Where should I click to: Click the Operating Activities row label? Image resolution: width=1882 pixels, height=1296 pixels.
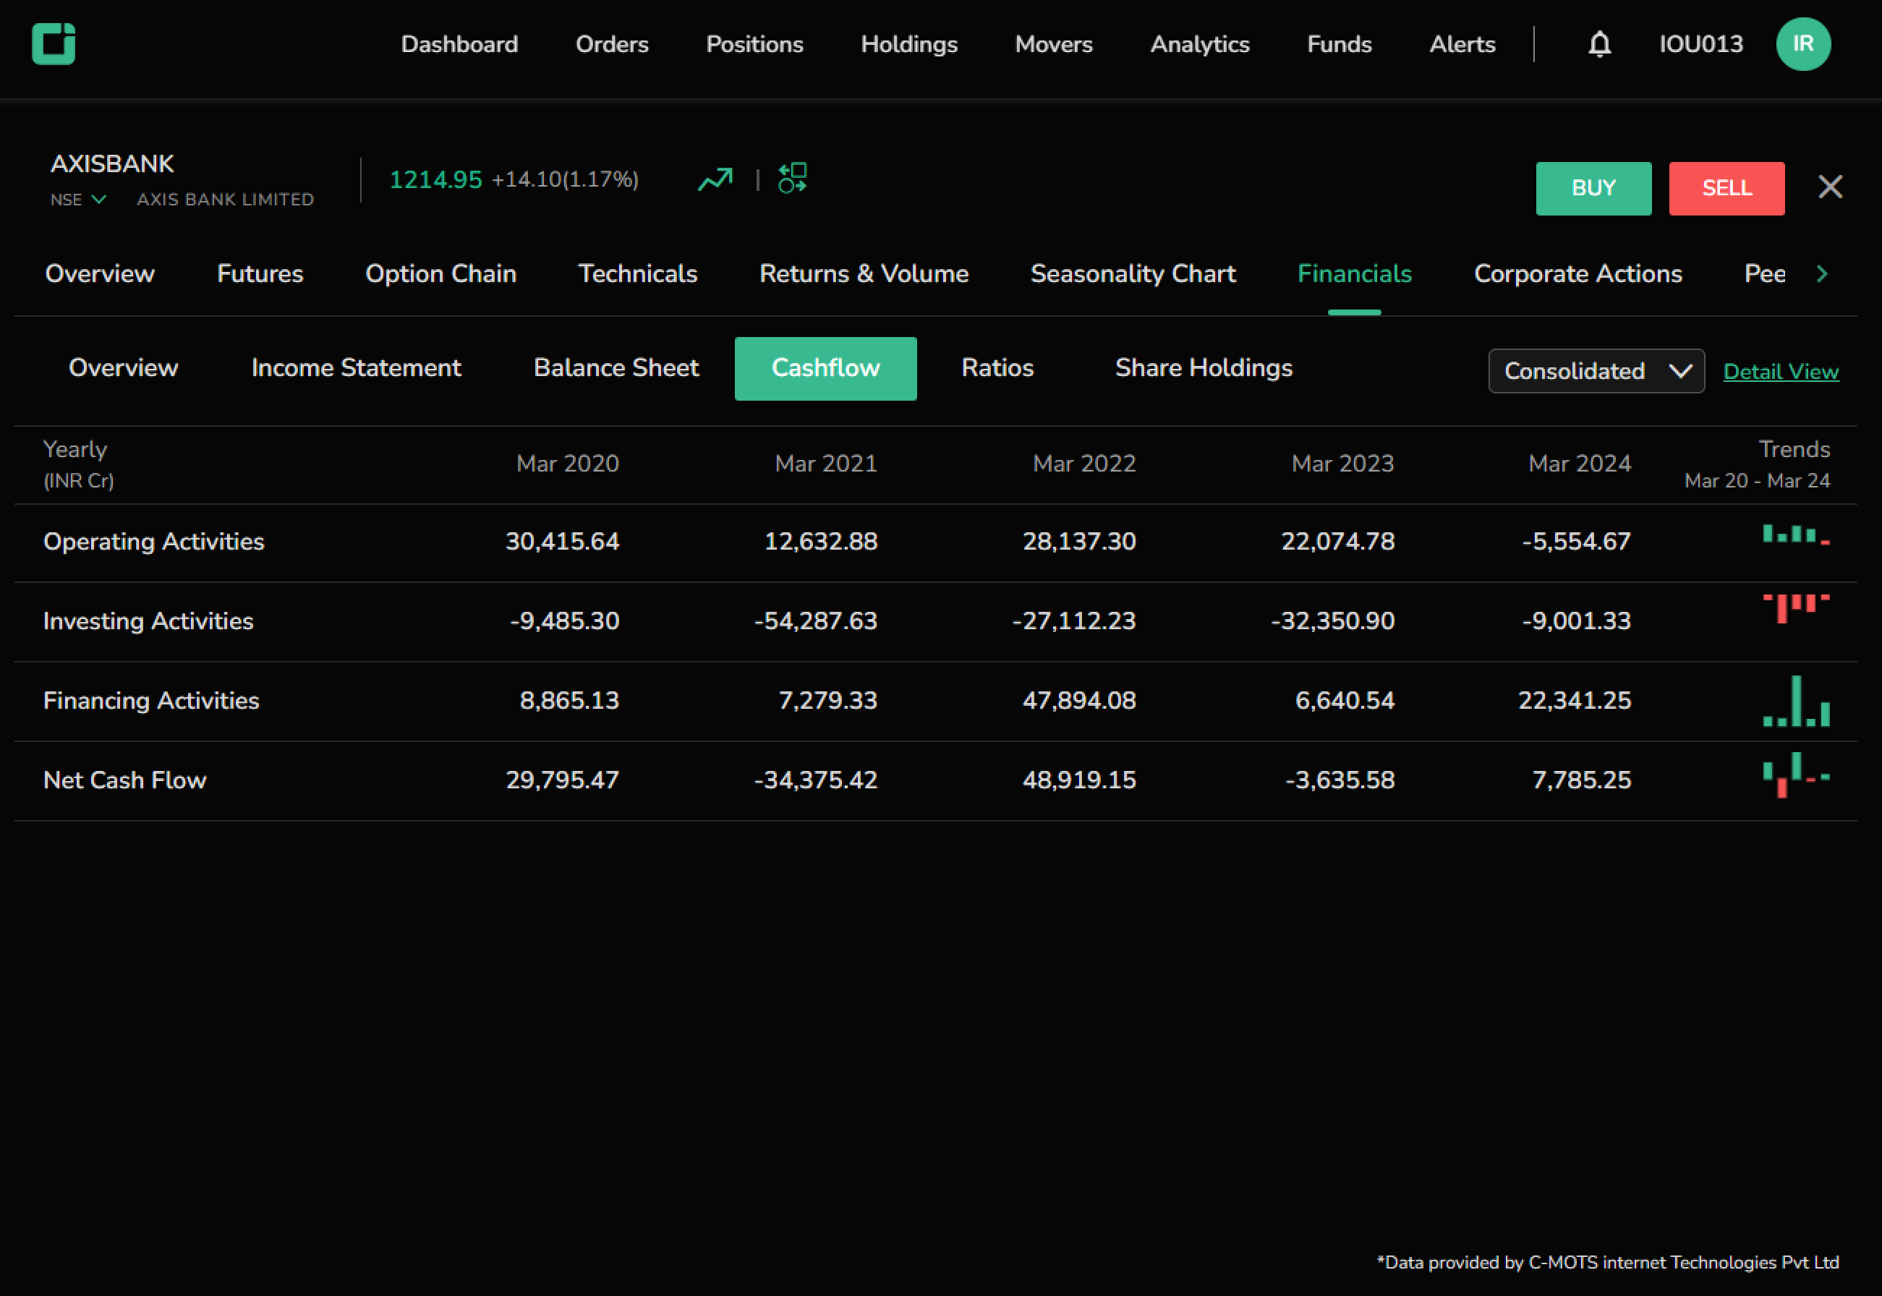[x=153, y=542]
